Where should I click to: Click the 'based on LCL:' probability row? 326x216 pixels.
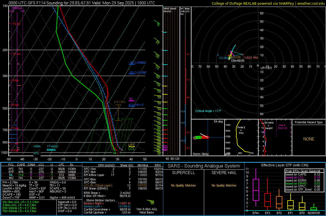point(303,178)
